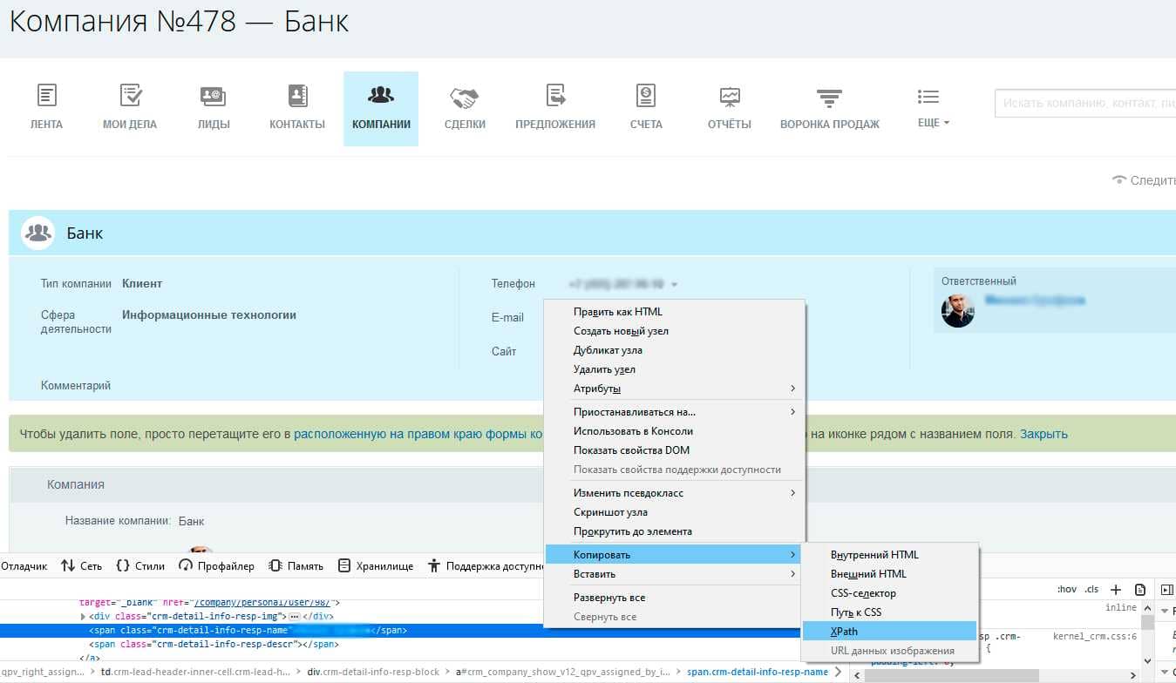This screenshot has width=1176, height=683.
Task: Choose Скриншот узла from context menu
Action: (x=675, y=512)
